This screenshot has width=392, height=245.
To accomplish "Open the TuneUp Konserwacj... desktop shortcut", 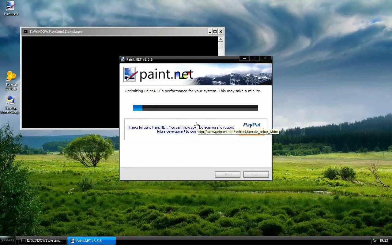I will tap(10, 104).
